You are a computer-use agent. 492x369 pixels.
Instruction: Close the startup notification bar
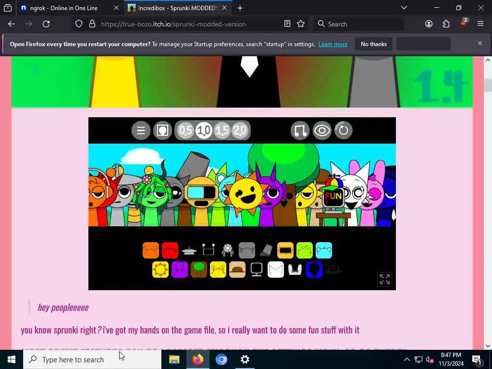pos(480,44)
